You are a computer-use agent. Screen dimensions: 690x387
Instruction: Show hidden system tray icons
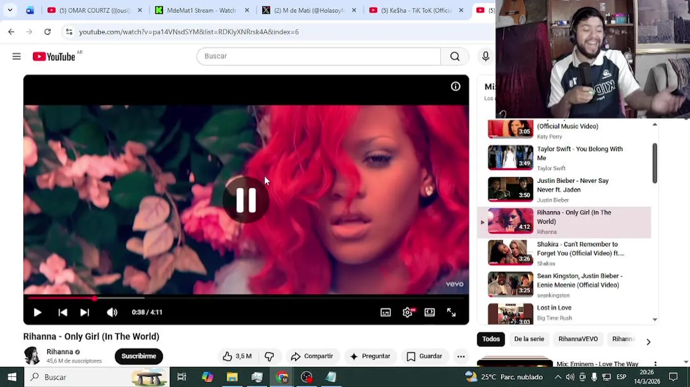(x=558, y=377)
